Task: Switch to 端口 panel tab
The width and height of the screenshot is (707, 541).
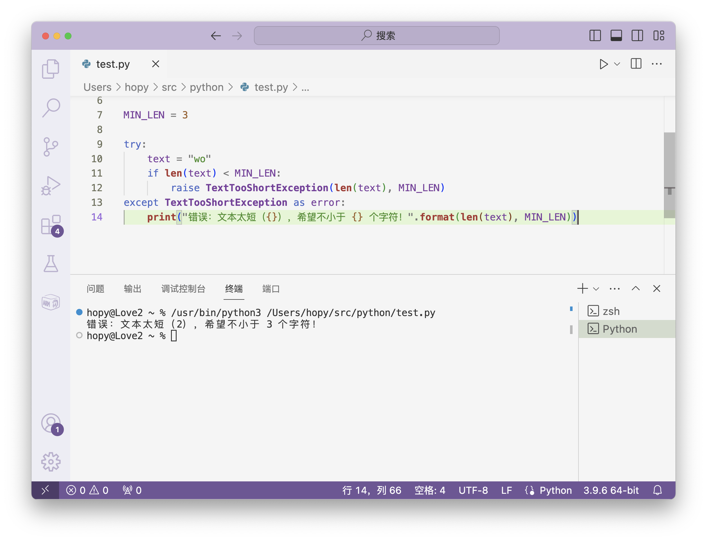Action: click(x=271, y=289)
